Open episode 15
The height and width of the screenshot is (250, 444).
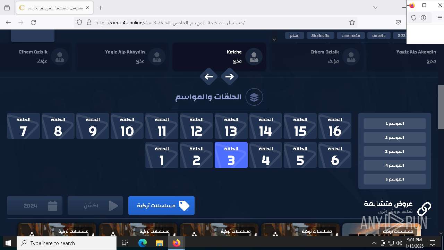point(300,126)
